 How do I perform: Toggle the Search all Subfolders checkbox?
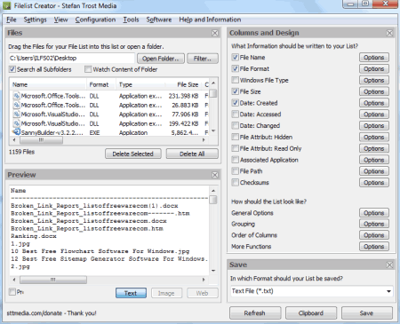(12, 69)
